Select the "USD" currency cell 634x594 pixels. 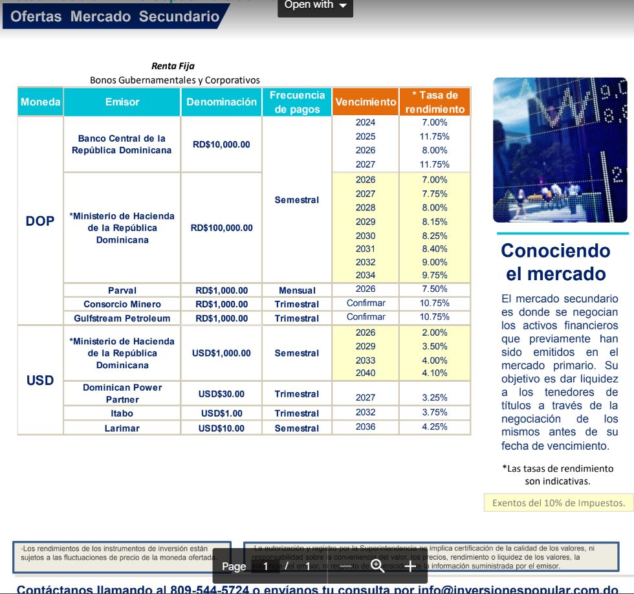point(40,380)
